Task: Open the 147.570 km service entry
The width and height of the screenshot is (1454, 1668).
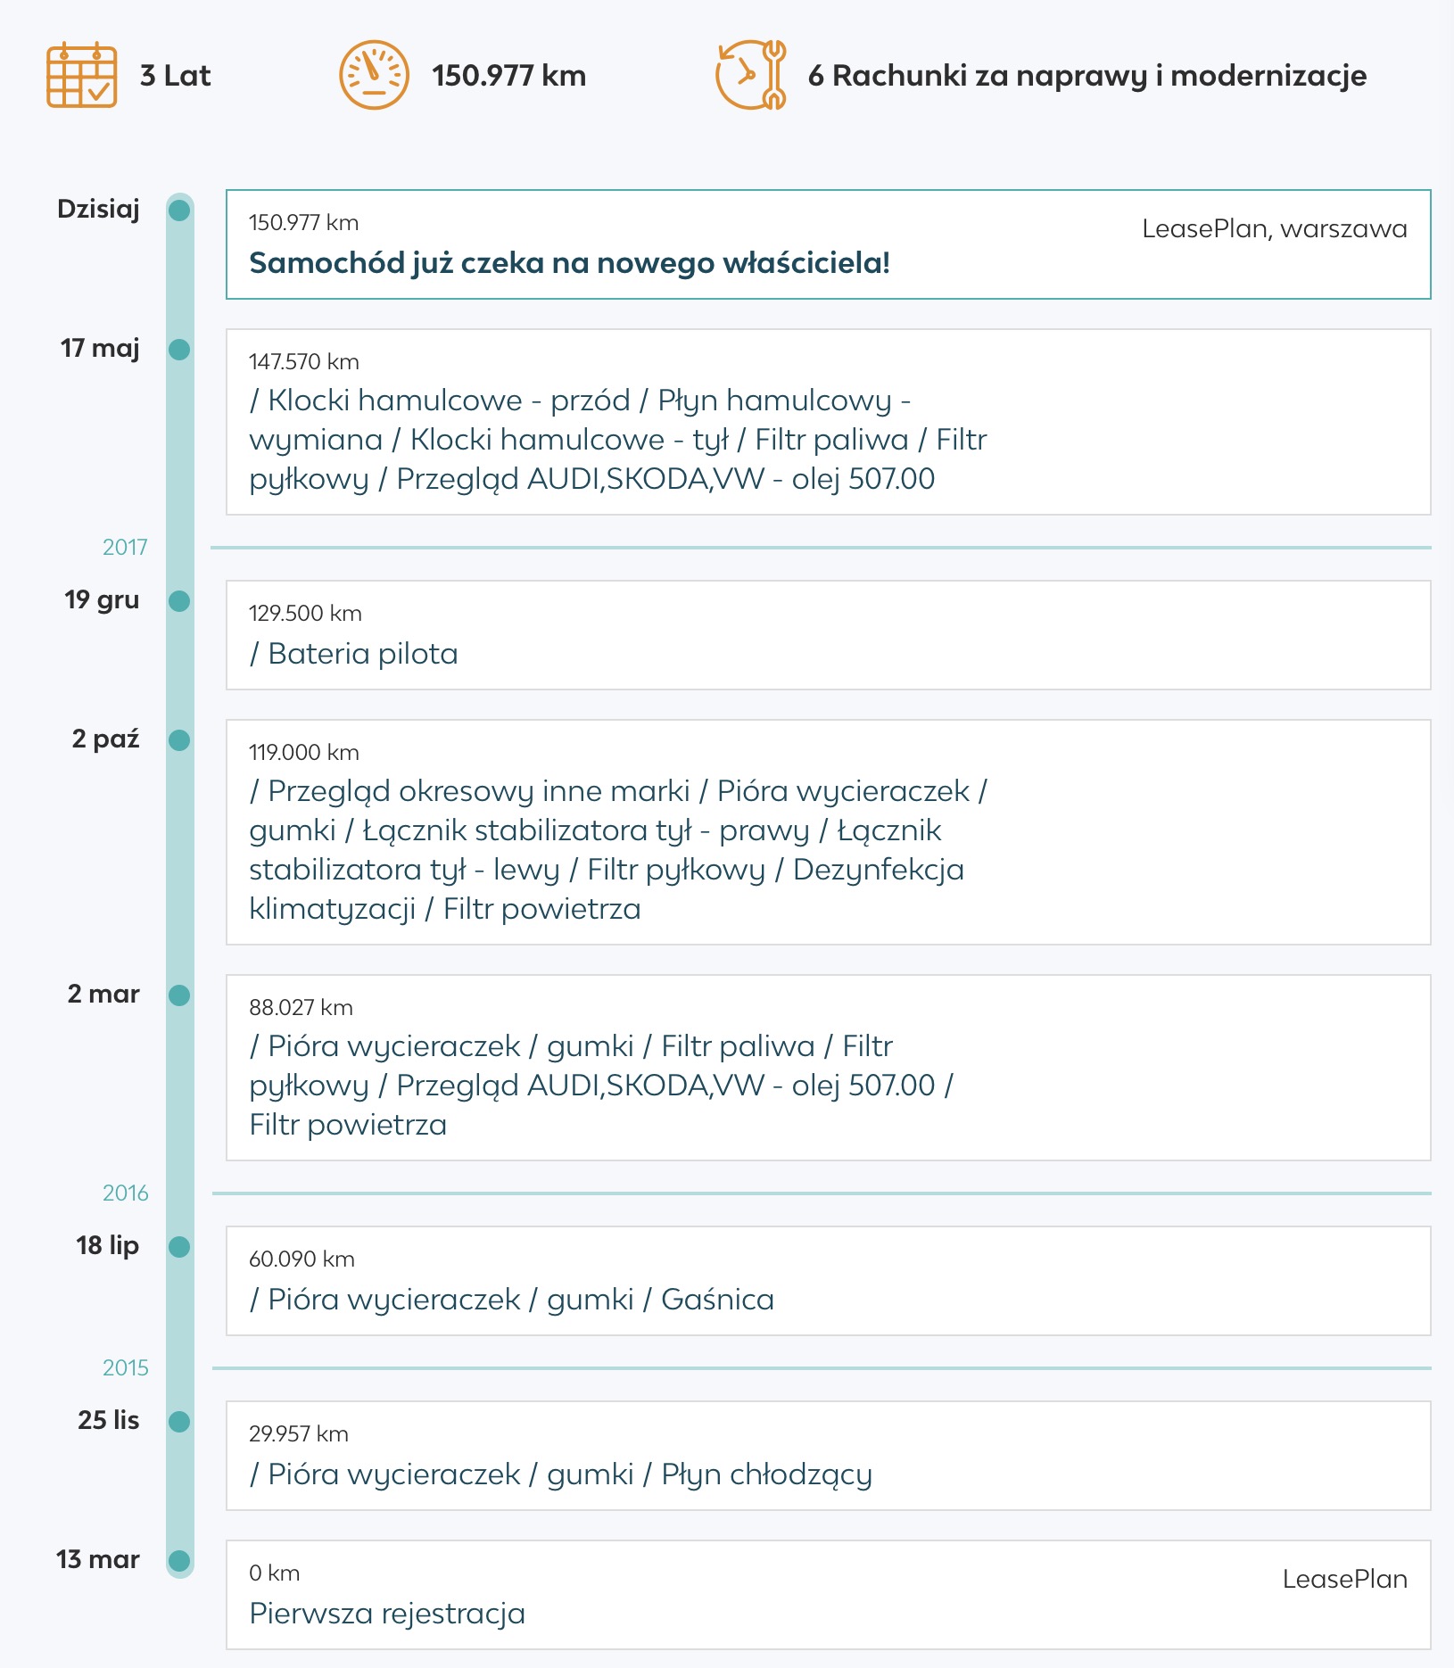Action: pyautogui.click(x=829, y=422)
